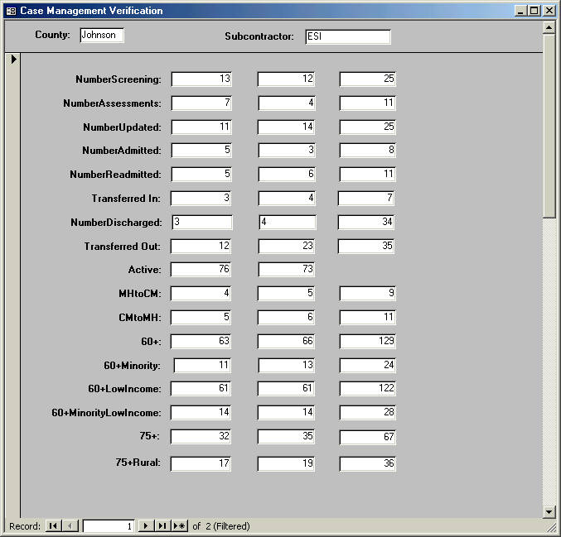Click the NumberAssessments total field with 11
This screenshot has height=537, width=561.
[x=368, y=103]
